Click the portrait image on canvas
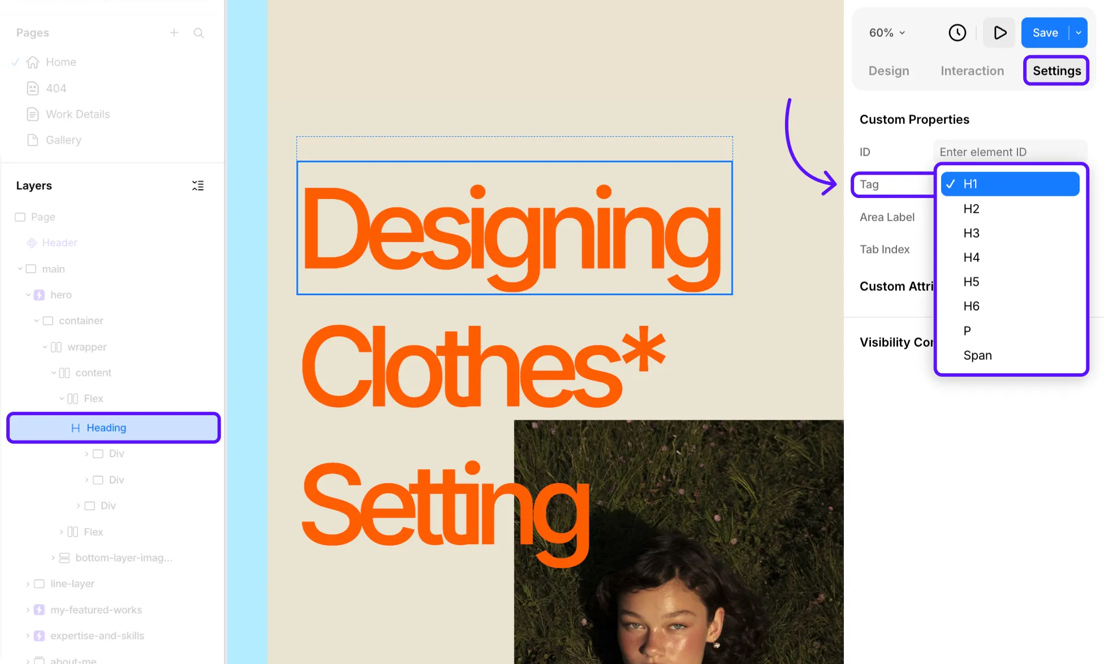Image resolution: width=1104 pixels, height=664 pixels. coord(679,542)
